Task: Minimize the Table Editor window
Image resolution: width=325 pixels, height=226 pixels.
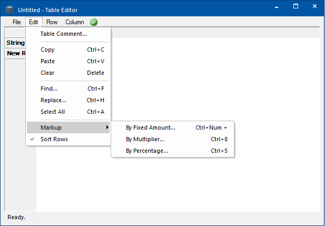Action: (277, 7)
